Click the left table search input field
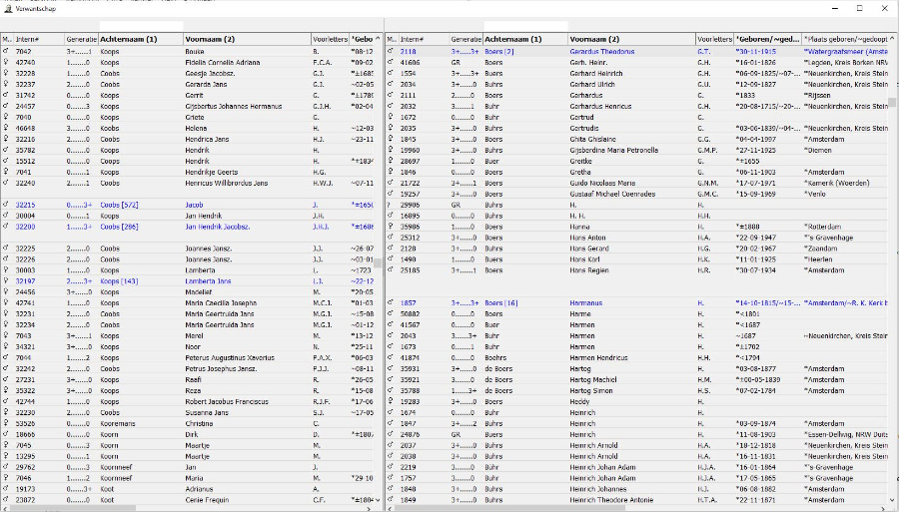Image resolution: width=899 pixels, height=512 pixels. point(140,26)
